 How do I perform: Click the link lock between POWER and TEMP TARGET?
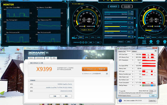135,30
